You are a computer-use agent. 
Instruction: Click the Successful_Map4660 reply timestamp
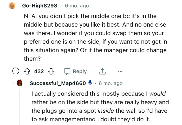pos(110,83)
